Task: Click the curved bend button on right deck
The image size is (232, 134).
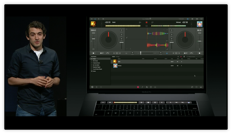Action: coord(191,53)
